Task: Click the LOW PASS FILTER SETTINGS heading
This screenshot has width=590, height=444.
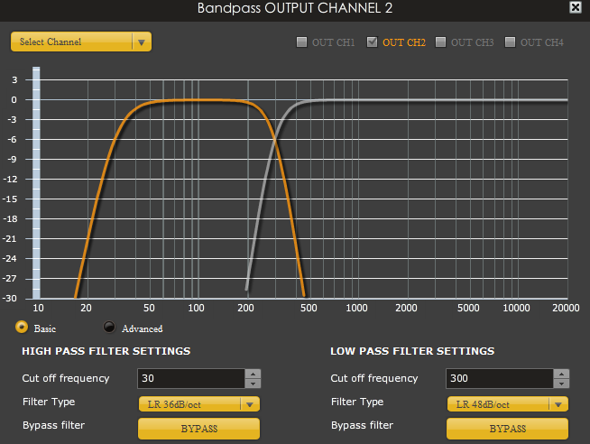Action: tap(412, 351)
